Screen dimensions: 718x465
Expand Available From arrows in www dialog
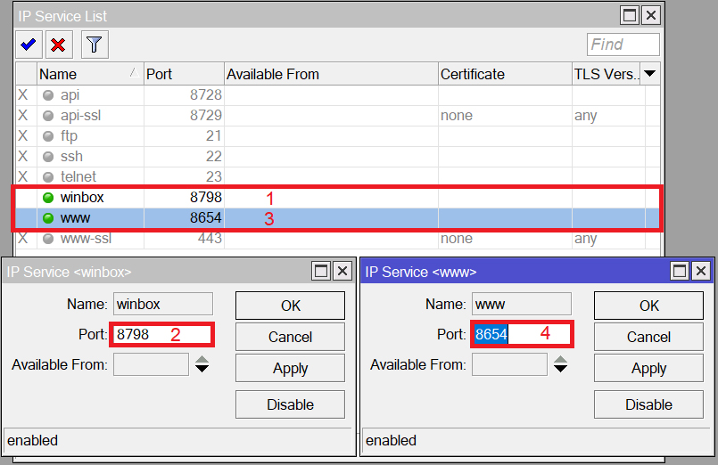tap(560, 364)
